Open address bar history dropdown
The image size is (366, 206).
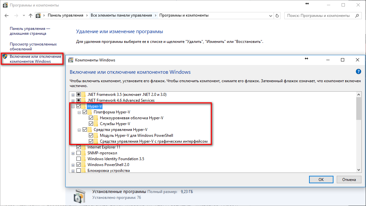click(x=271, y=15)
